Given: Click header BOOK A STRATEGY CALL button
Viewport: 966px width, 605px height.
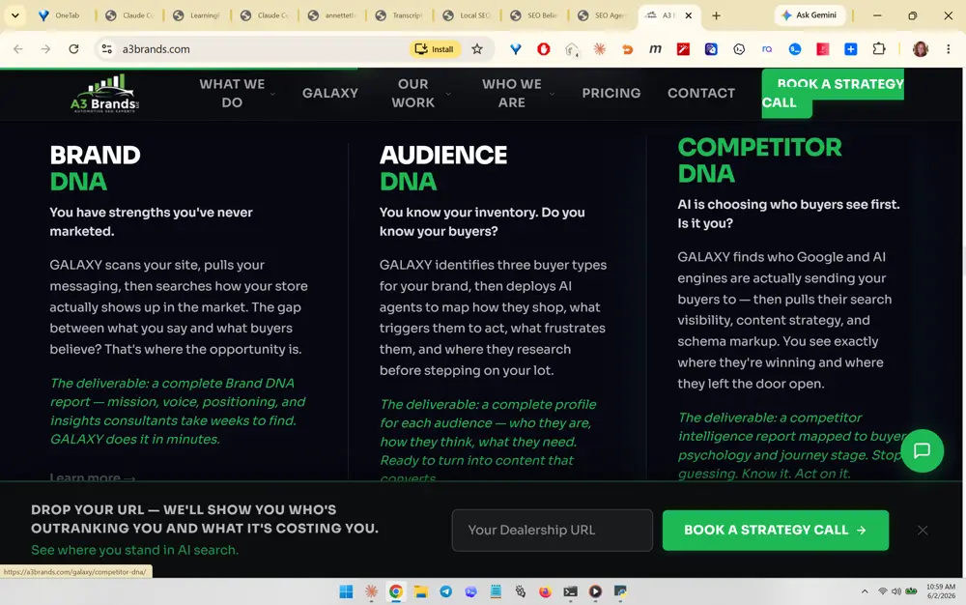Looking at the screenshot, I should click(x=833, y=93).
